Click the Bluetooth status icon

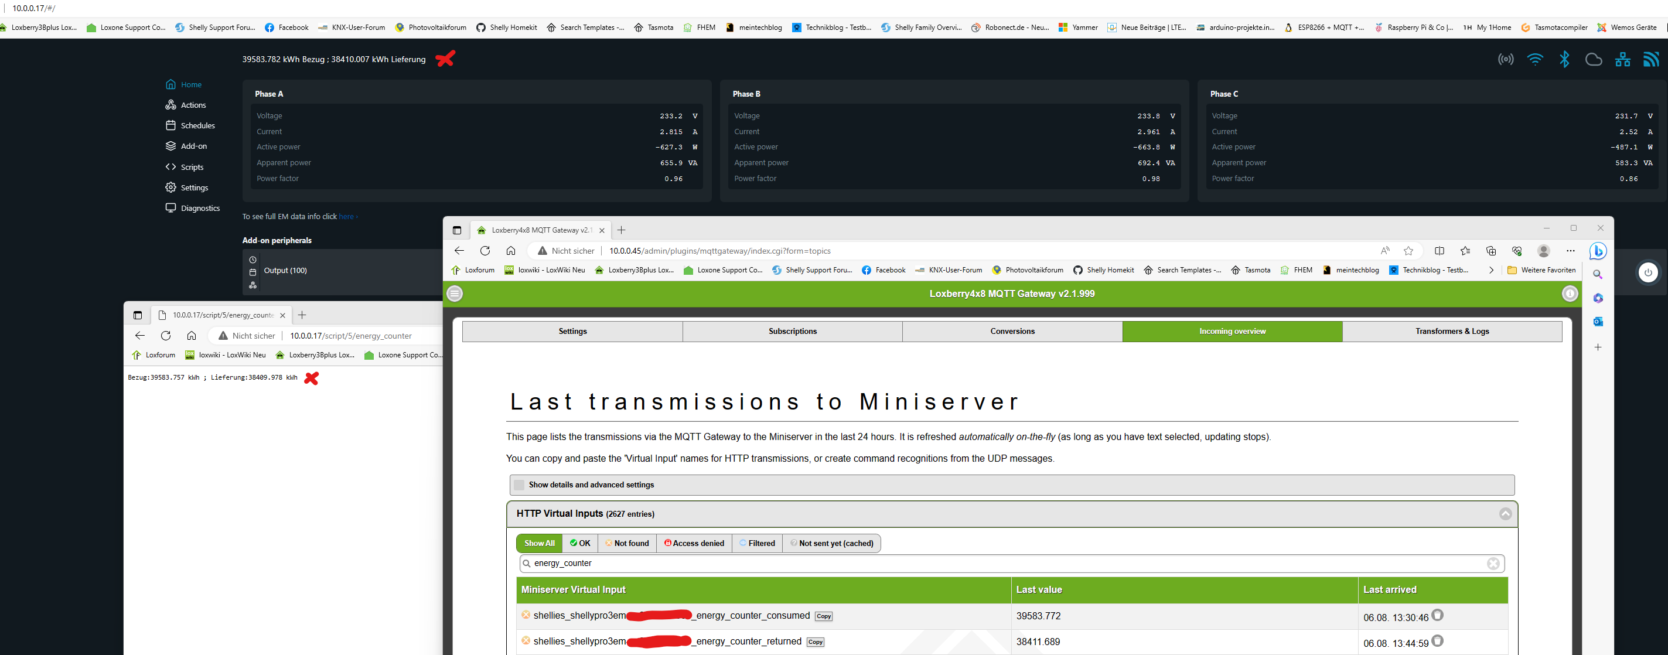(1564, 60)
